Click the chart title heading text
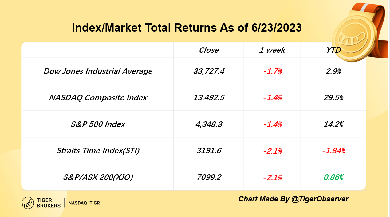 click(187, 28)
